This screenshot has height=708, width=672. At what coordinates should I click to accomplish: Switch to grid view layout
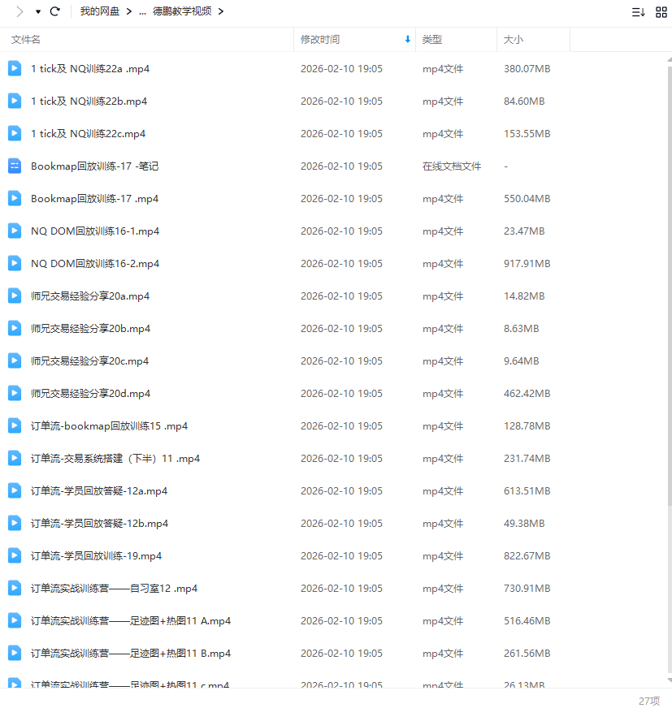pos(661,11)
